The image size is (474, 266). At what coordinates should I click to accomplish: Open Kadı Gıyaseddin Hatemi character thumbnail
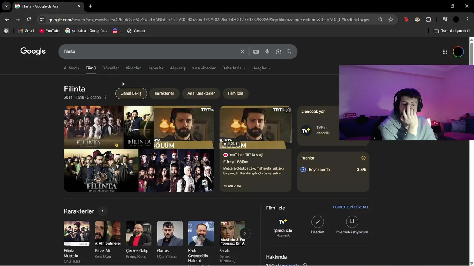tap(201, 233)
